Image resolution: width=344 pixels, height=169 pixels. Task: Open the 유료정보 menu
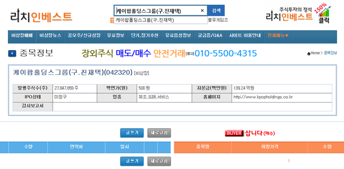(116, 35)
